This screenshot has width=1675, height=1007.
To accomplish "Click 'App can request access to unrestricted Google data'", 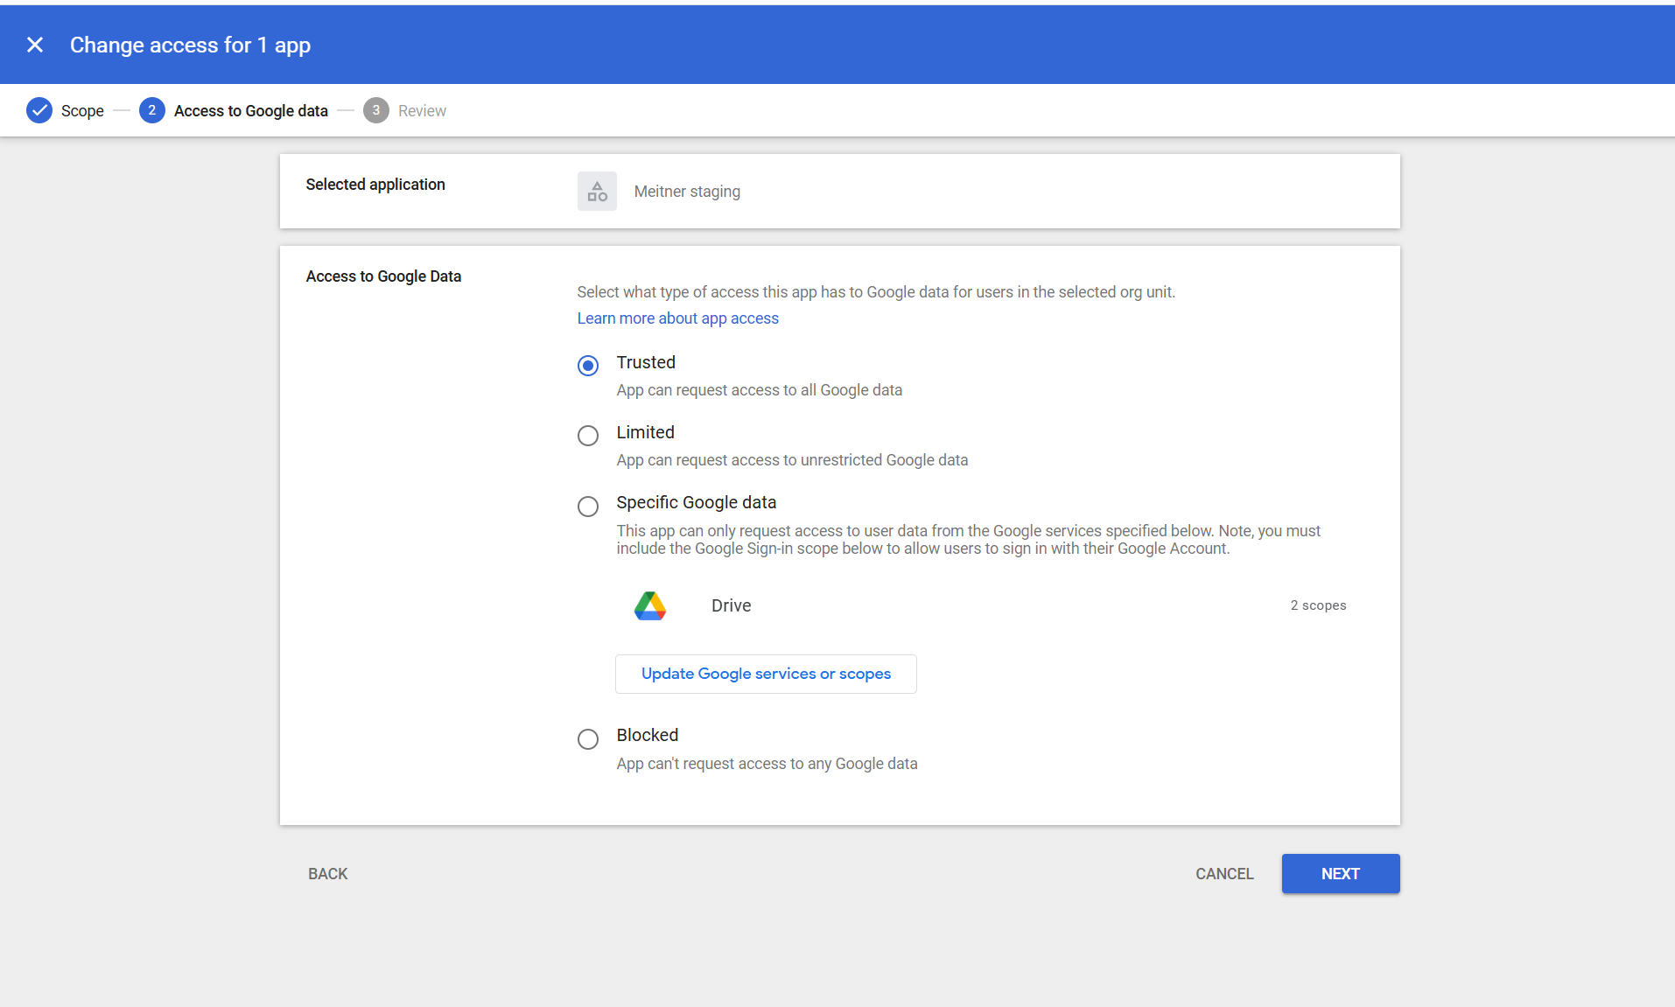I will coord(792,460).
